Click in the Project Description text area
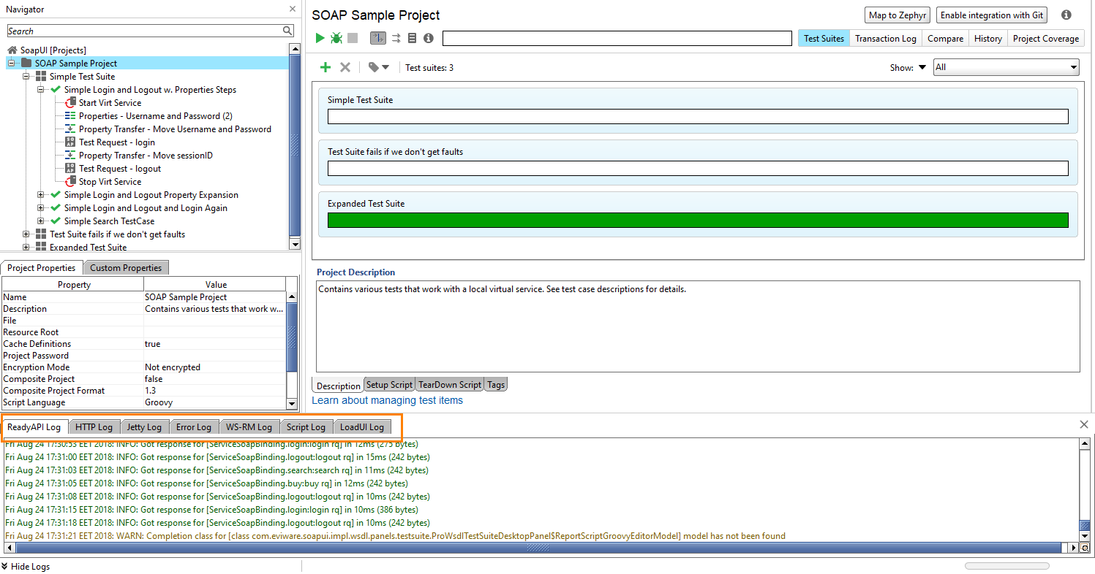This screenshot has height=574, width=1095. pos(698,326)
